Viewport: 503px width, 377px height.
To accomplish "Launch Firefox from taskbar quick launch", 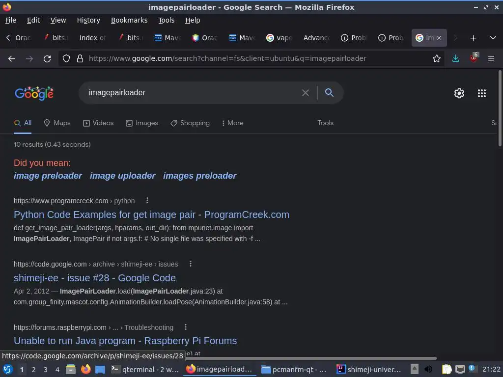I will click(85, 369).
